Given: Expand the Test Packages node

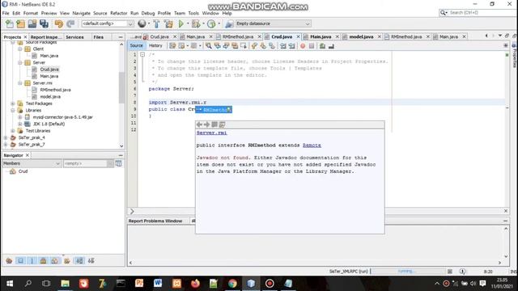Looking at the screenshot, I should pyautogui.click(x=13, y=103).
